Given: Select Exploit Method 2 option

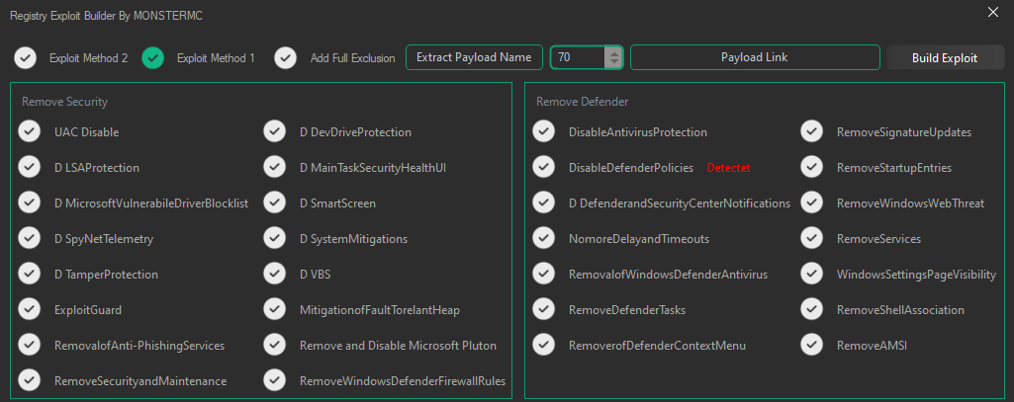Looking at the screenshot, I should tap(26, 57).
